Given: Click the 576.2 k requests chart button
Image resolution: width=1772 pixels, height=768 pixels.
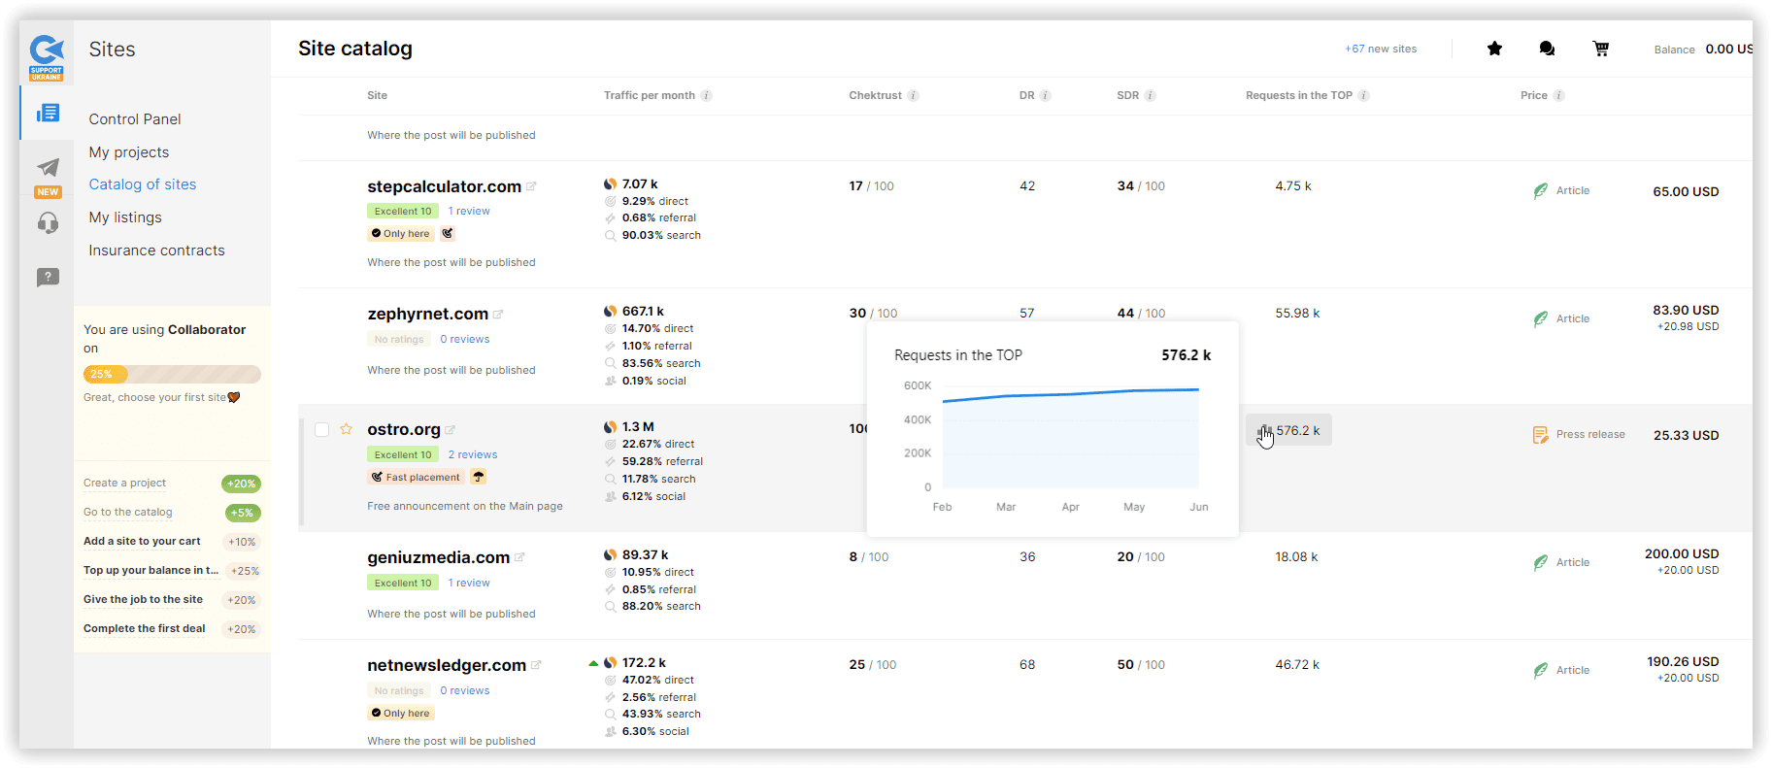Looking at the screenshot, I should click(x=1288, y=430).
